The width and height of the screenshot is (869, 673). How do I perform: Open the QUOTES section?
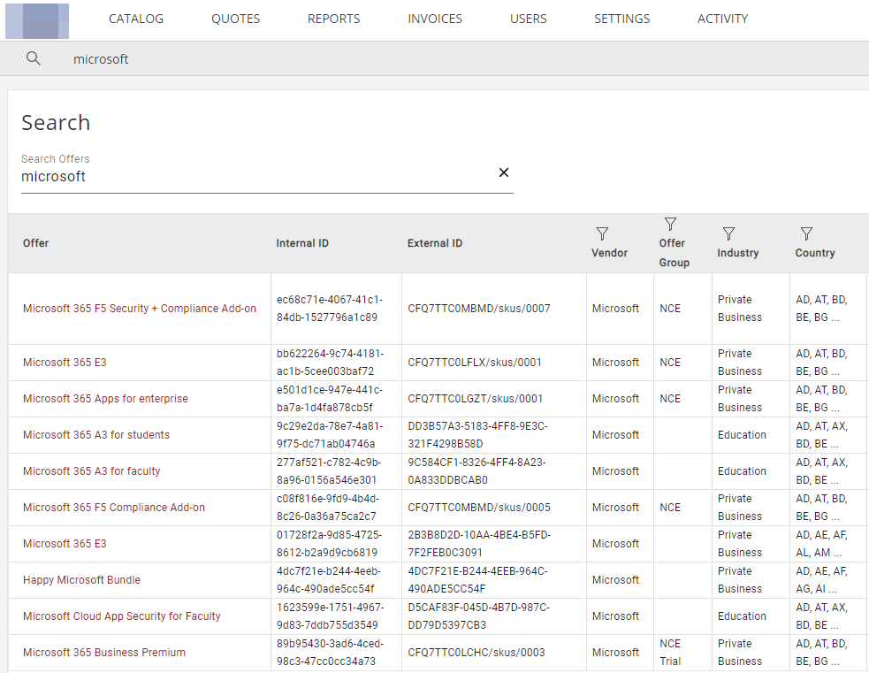click(x=235, y=18)
